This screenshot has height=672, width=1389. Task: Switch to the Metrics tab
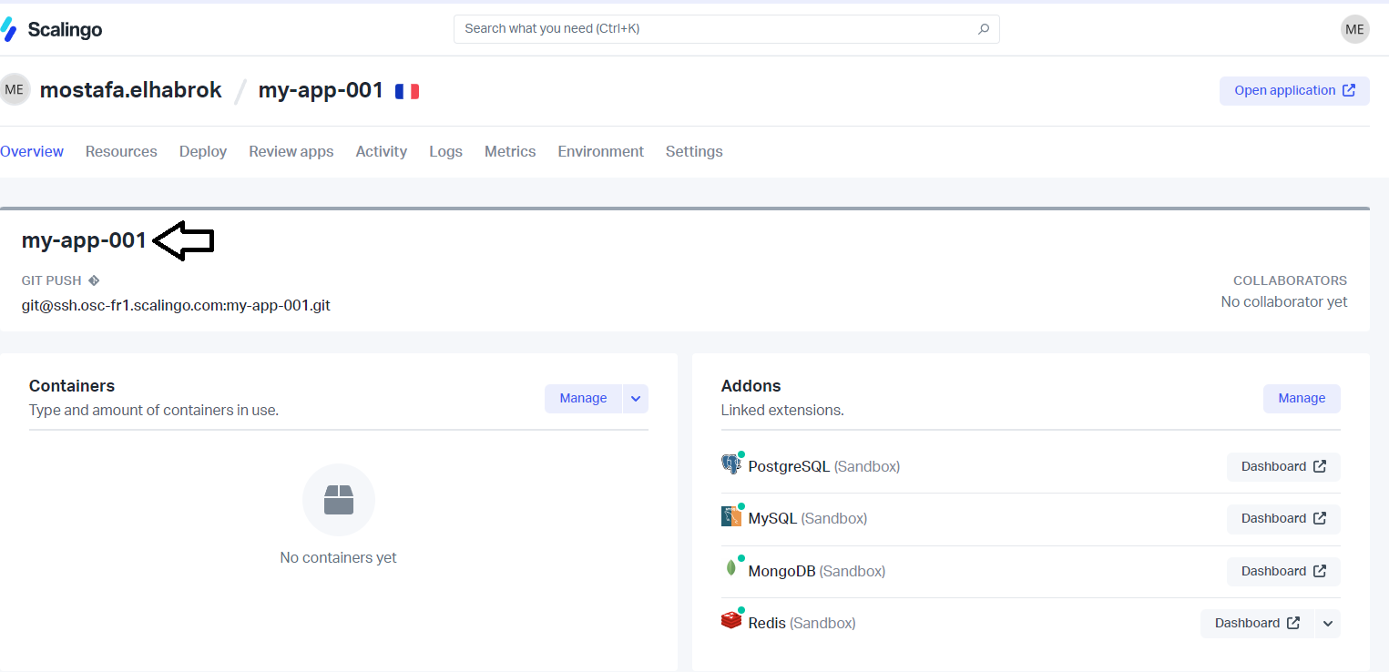[x=509, y=151]
